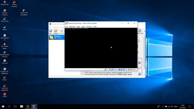
Task: Select Wondershare Filmora desktop shortcut
Action: (5, 54)
